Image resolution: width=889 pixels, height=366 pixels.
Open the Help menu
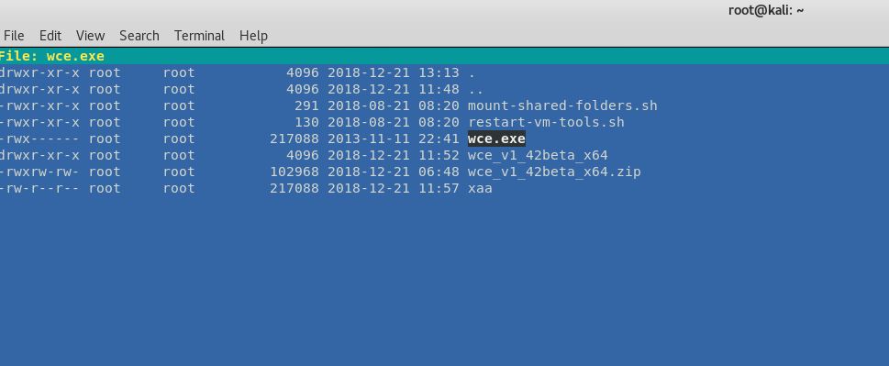pos(253,36)
